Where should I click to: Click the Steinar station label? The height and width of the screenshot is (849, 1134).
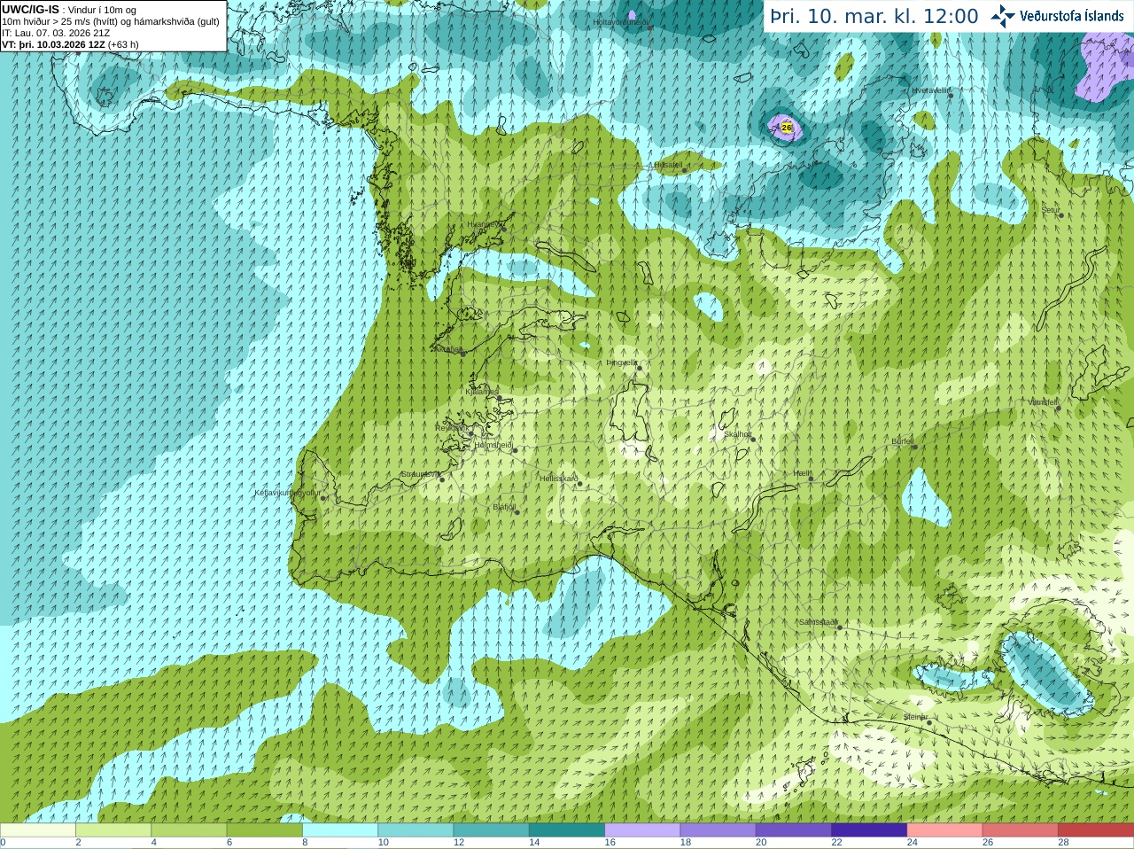pyautogui.click(x=915, y=716)
